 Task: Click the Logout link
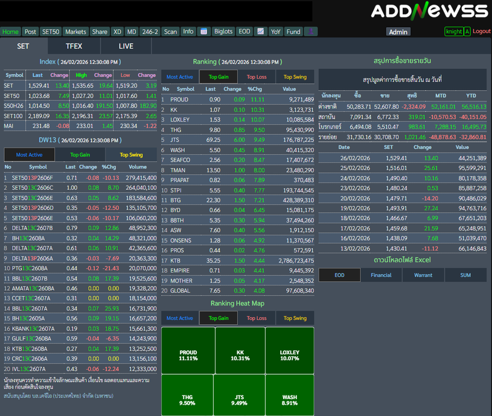[x=481, y=31]
